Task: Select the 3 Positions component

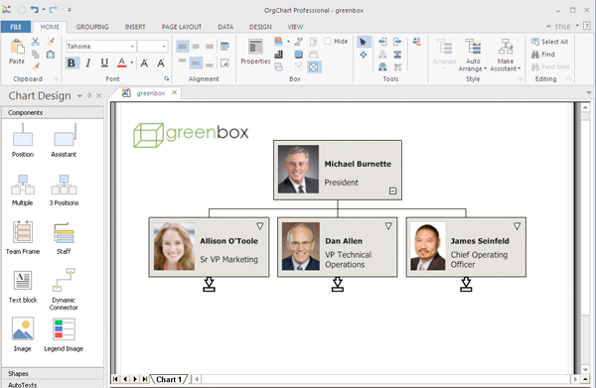Action: click(x=64, y=190)
